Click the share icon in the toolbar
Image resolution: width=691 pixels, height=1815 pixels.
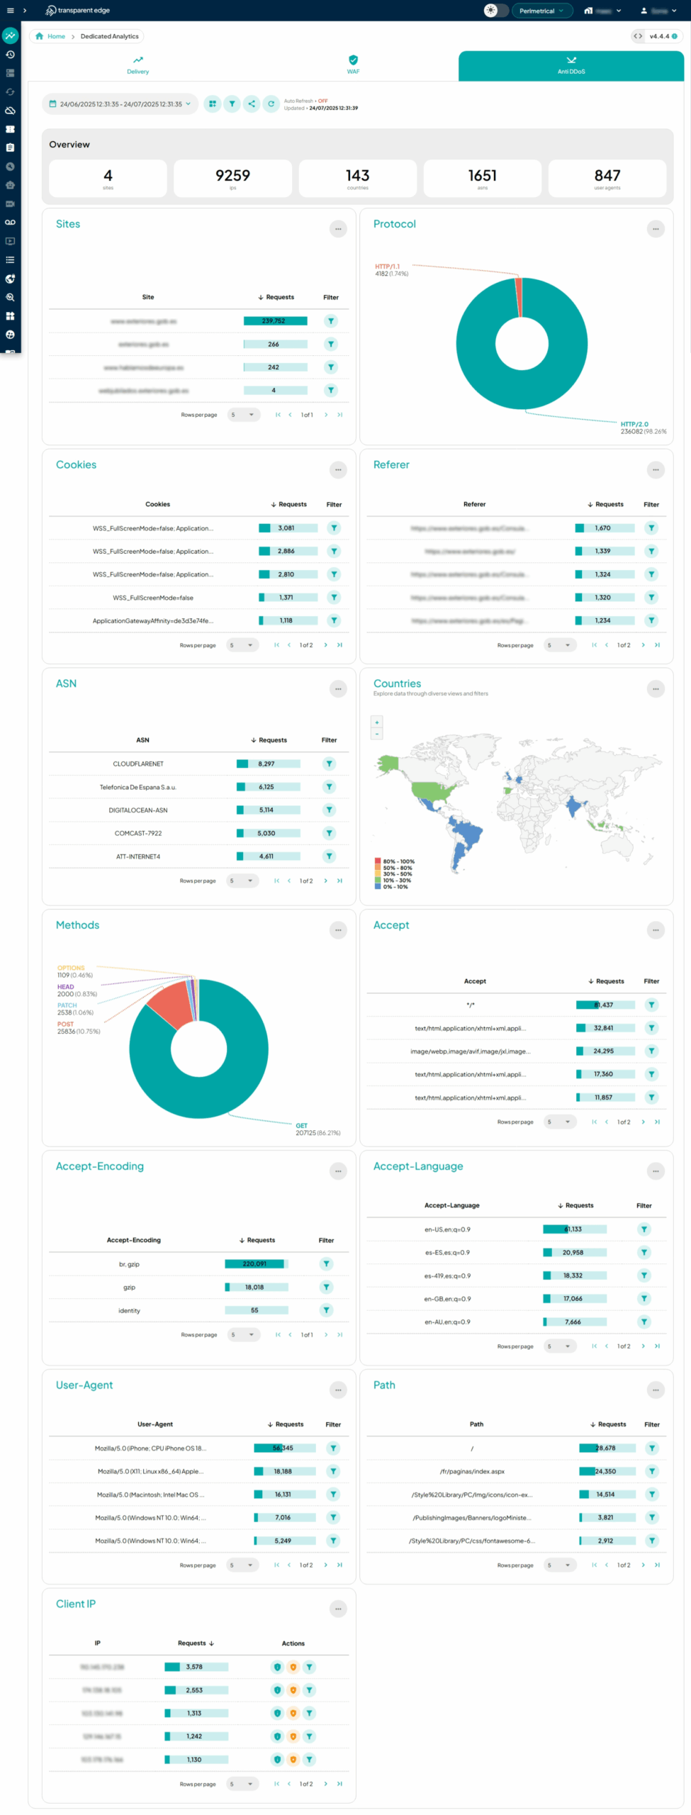click(252, 104)
